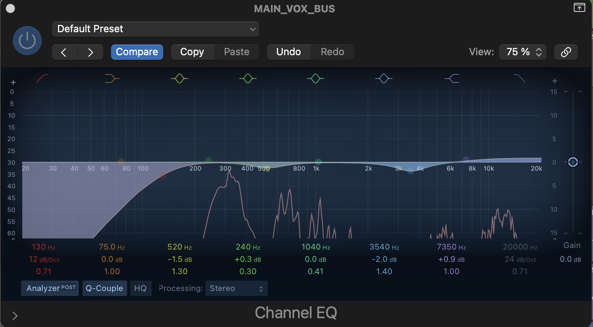Viewport: 593px width, 327px height.
Task: Open the Default Preset dropdown
Action: pyautogui.click(x=155, y=29)
